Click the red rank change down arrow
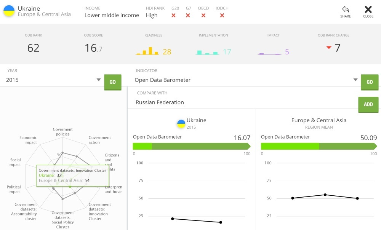The height and width of the screenshot is (230, 381). tap(329, 47)
